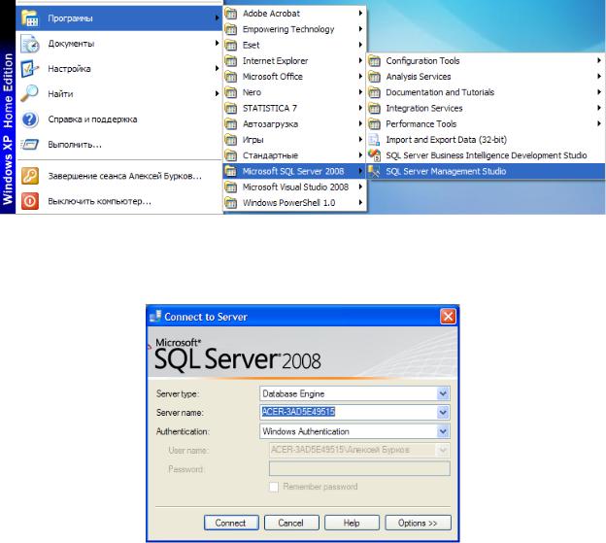Open Microsoft SQL Server 2008 menu entry
606x543 pixels.
[294, 171]
